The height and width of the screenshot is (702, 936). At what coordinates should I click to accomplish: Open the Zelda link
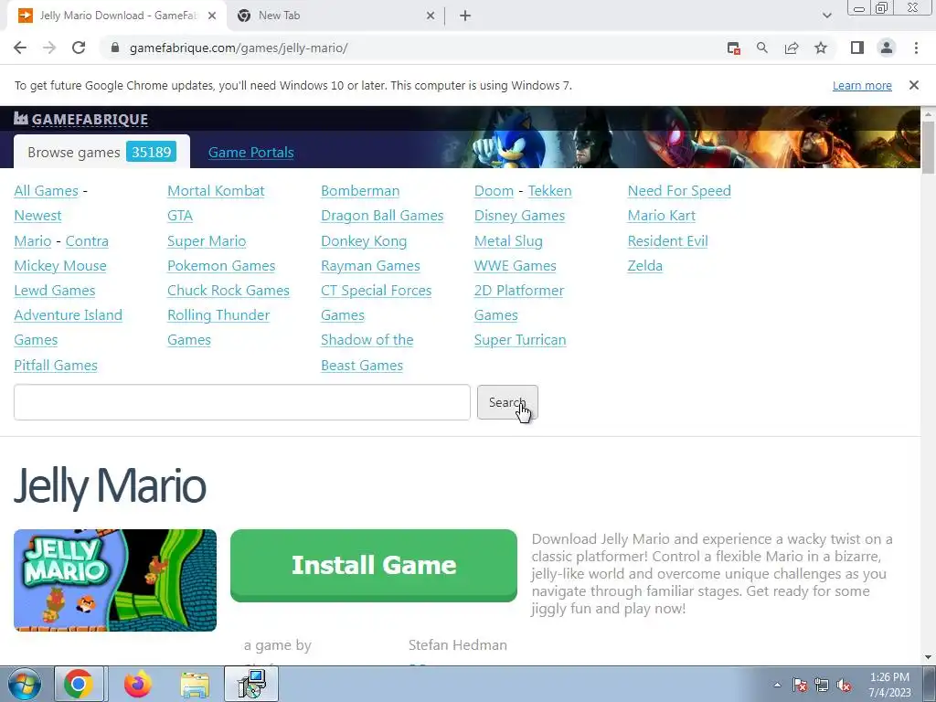point(644,266)
